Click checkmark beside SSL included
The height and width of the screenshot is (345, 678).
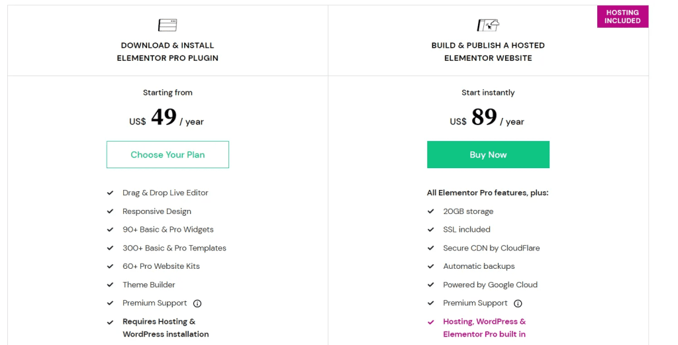point(430,230)
